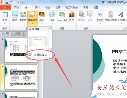This screenshot has width=127, height=98.
Task: Click the PowerPoint application icon in title bar
Action: (2, 2)
